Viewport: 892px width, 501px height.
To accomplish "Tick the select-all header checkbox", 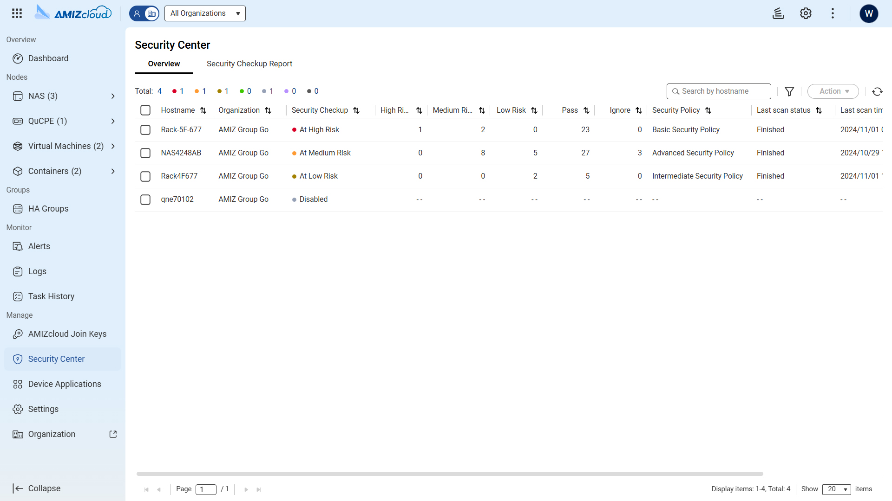I will coord(145,110).
